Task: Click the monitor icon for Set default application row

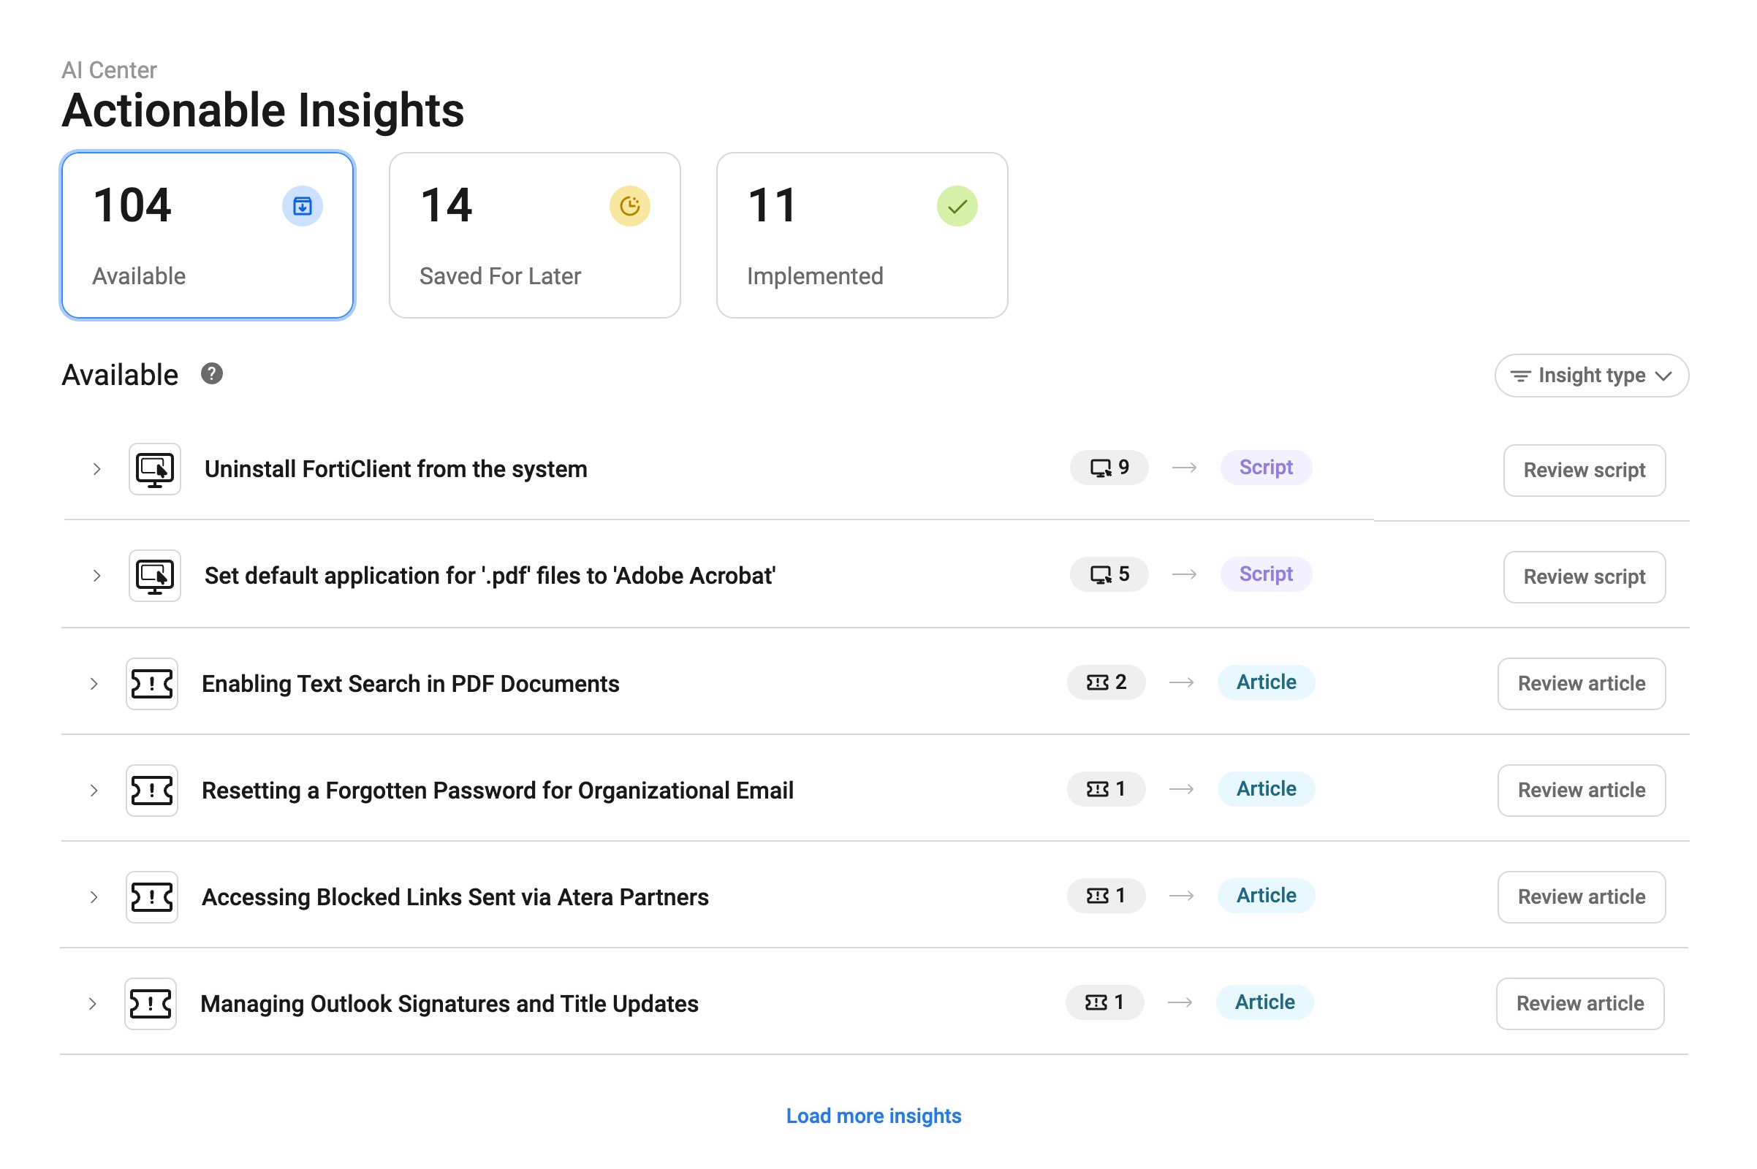Action: (x=154, y=576)
